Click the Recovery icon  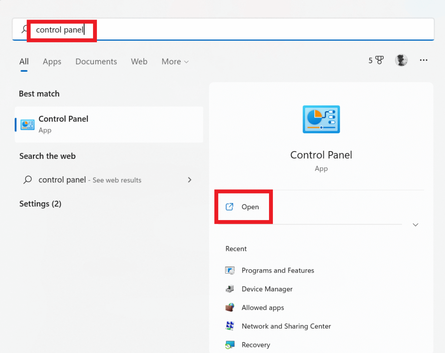click(230, 345)
